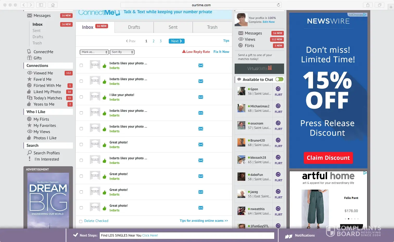The image size is (394, 242).
Task: Open Search Profiles in the sidebar
Action: pyautogui.click(x=47, y=153)
